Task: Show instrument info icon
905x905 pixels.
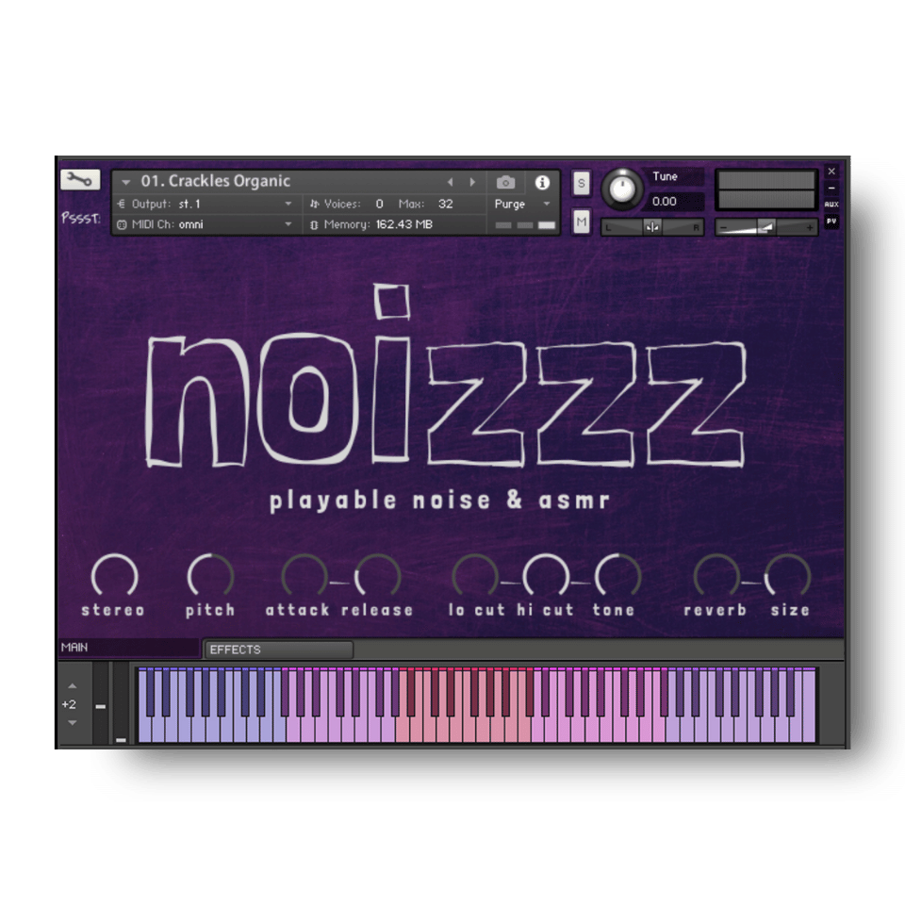Action: (x=542, y=182)
